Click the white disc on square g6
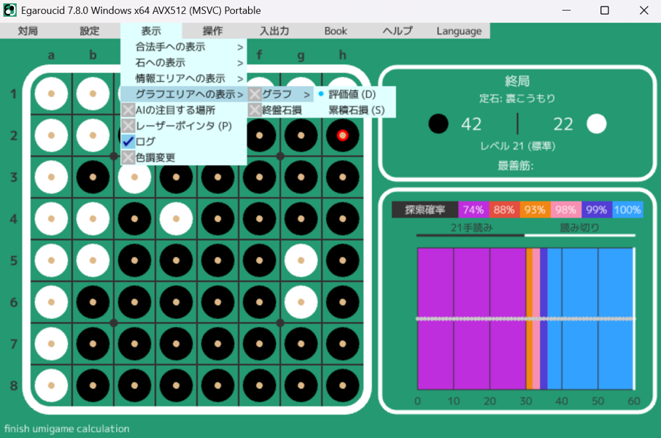661x438 pixels. [301, 302]
